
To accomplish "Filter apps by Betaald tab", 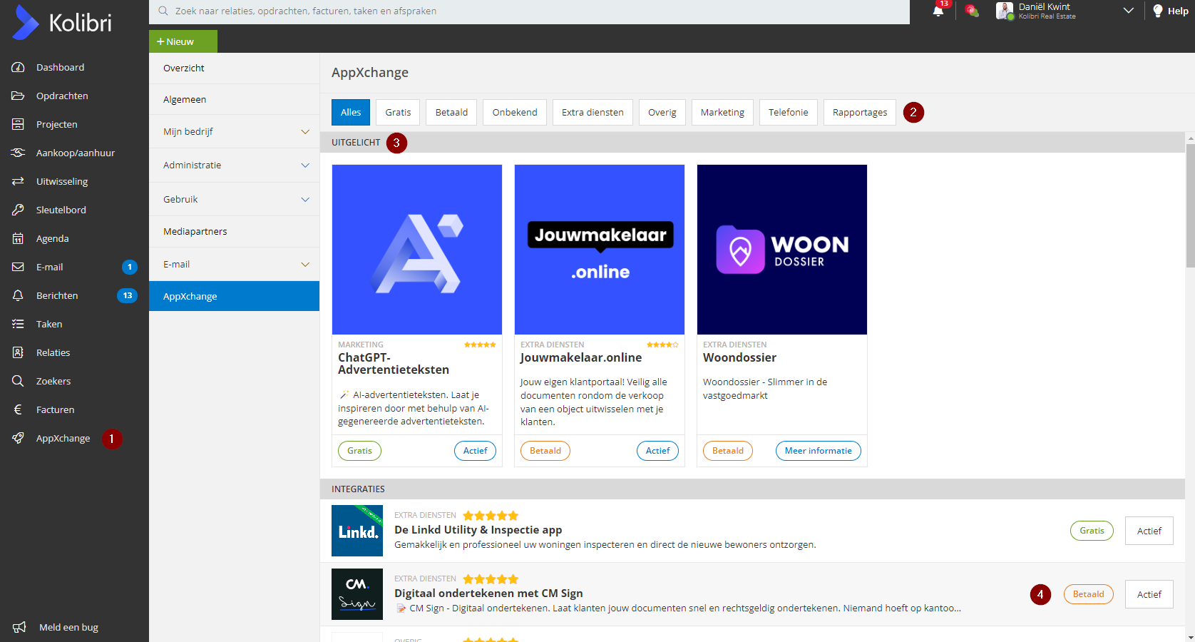I will pos(451,112).
